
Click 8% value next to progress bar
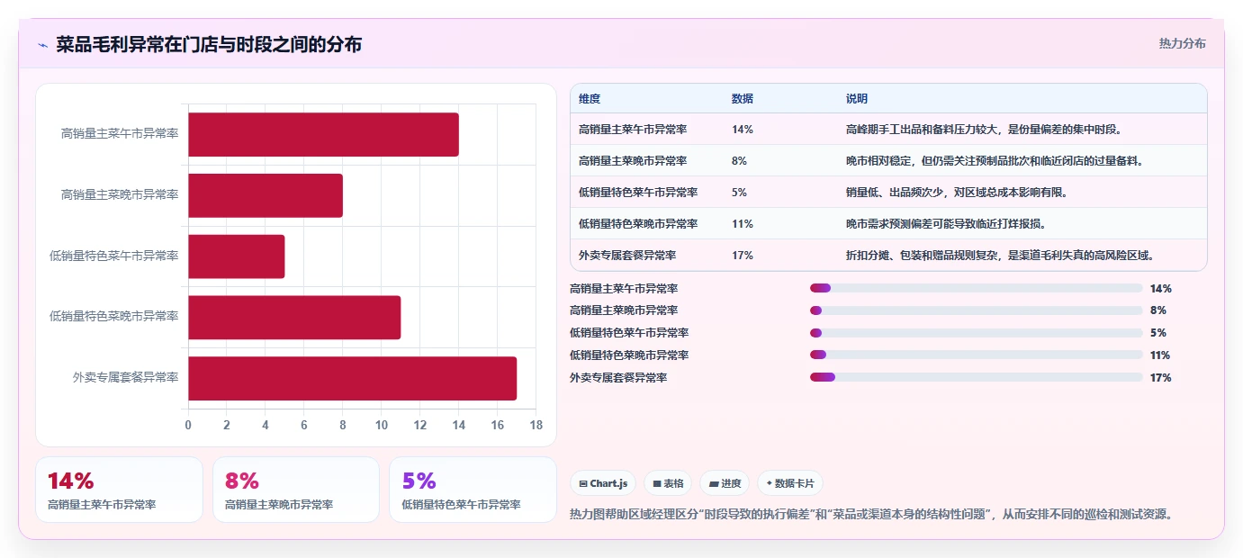click(1158, 310)
